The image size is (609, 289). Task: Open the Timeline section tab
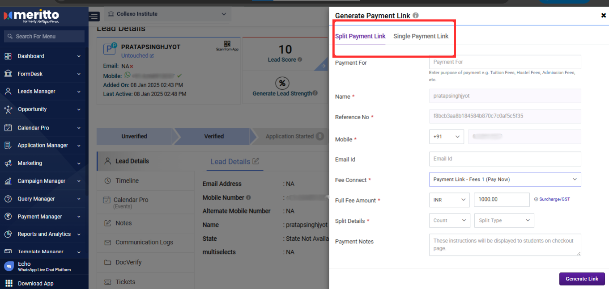point(127,181)
